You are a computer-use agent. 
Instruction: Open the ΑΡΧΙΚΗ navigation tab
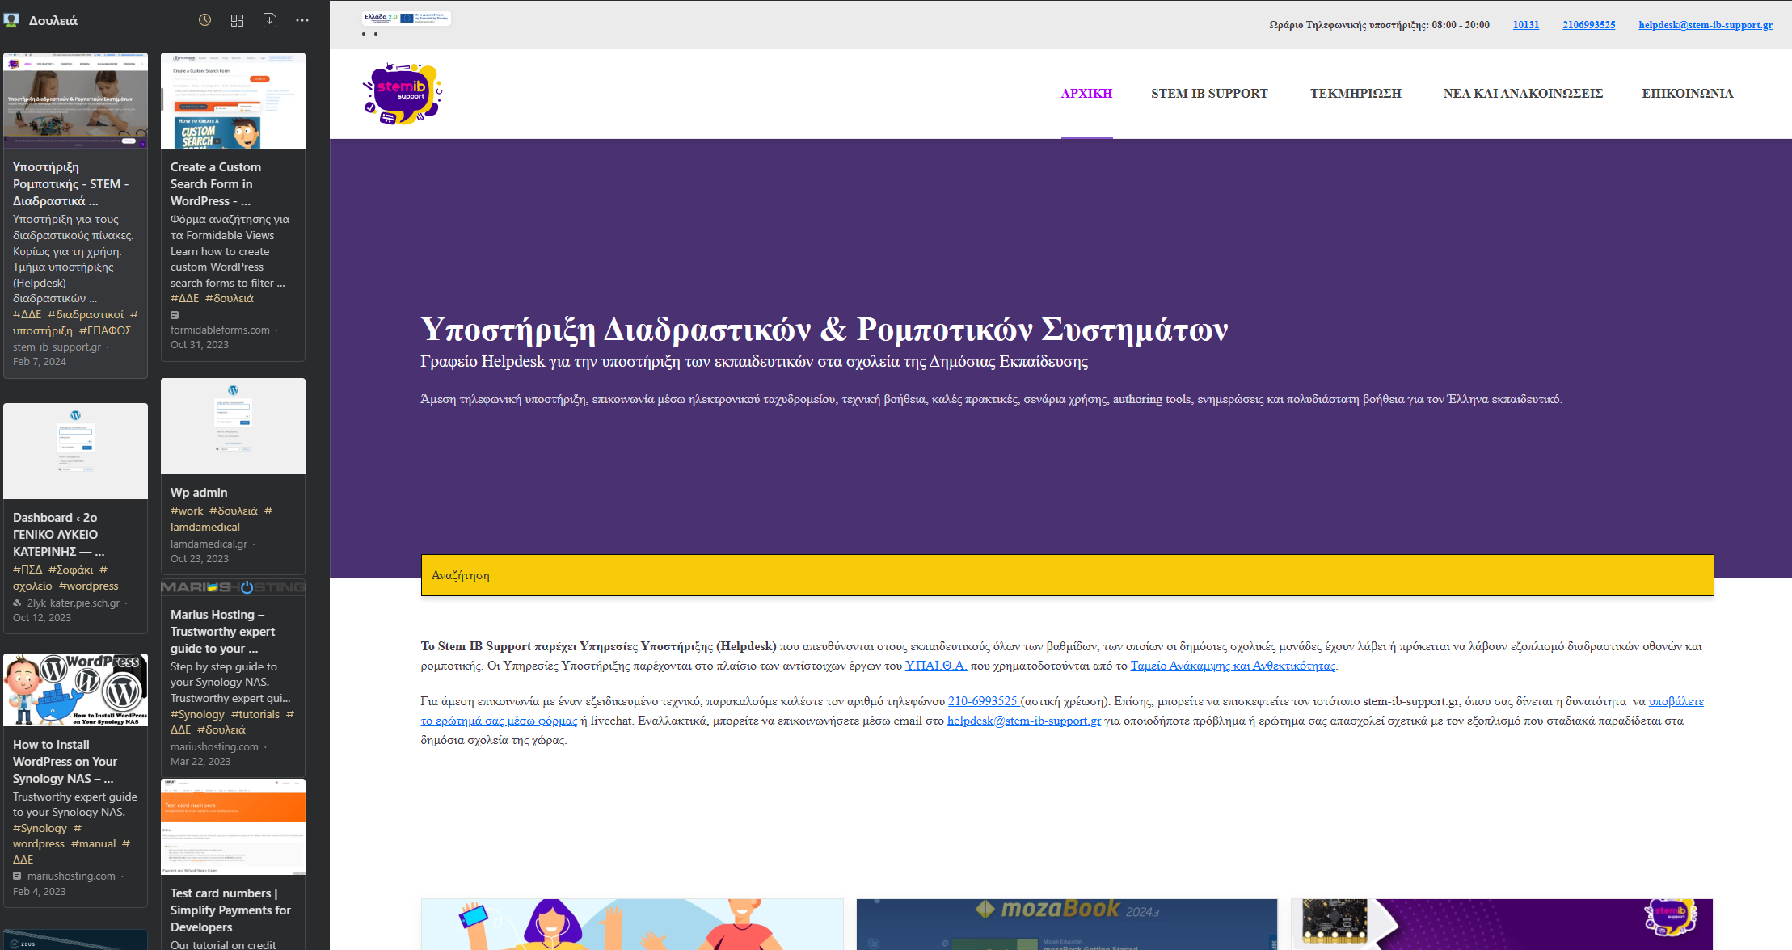(x=1086, y=94)
